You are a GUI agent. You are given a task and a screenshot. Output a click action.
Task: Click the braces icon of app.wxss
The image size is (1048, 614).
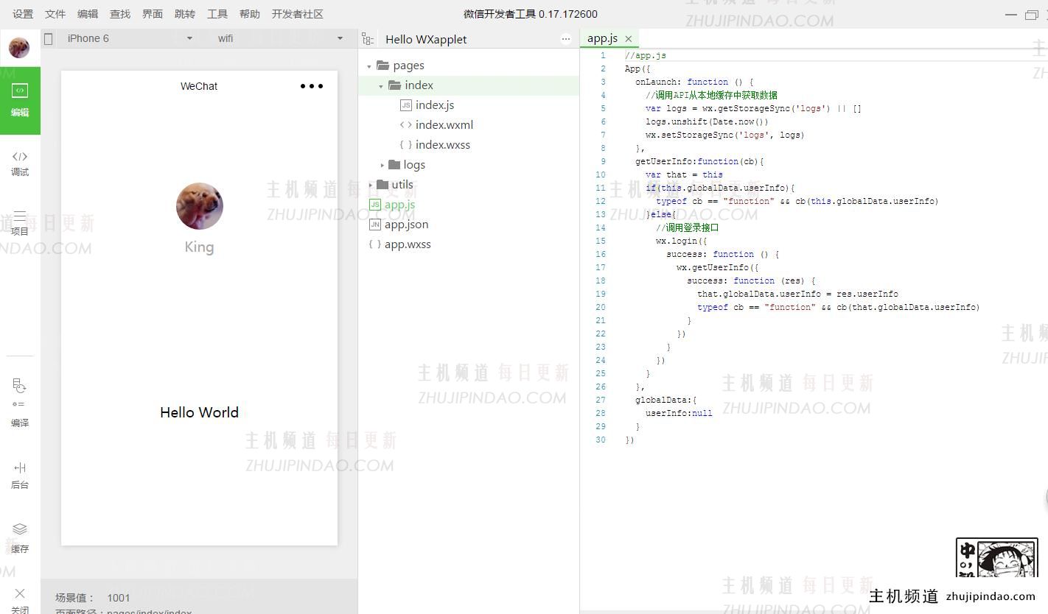[x=375, y=244]
